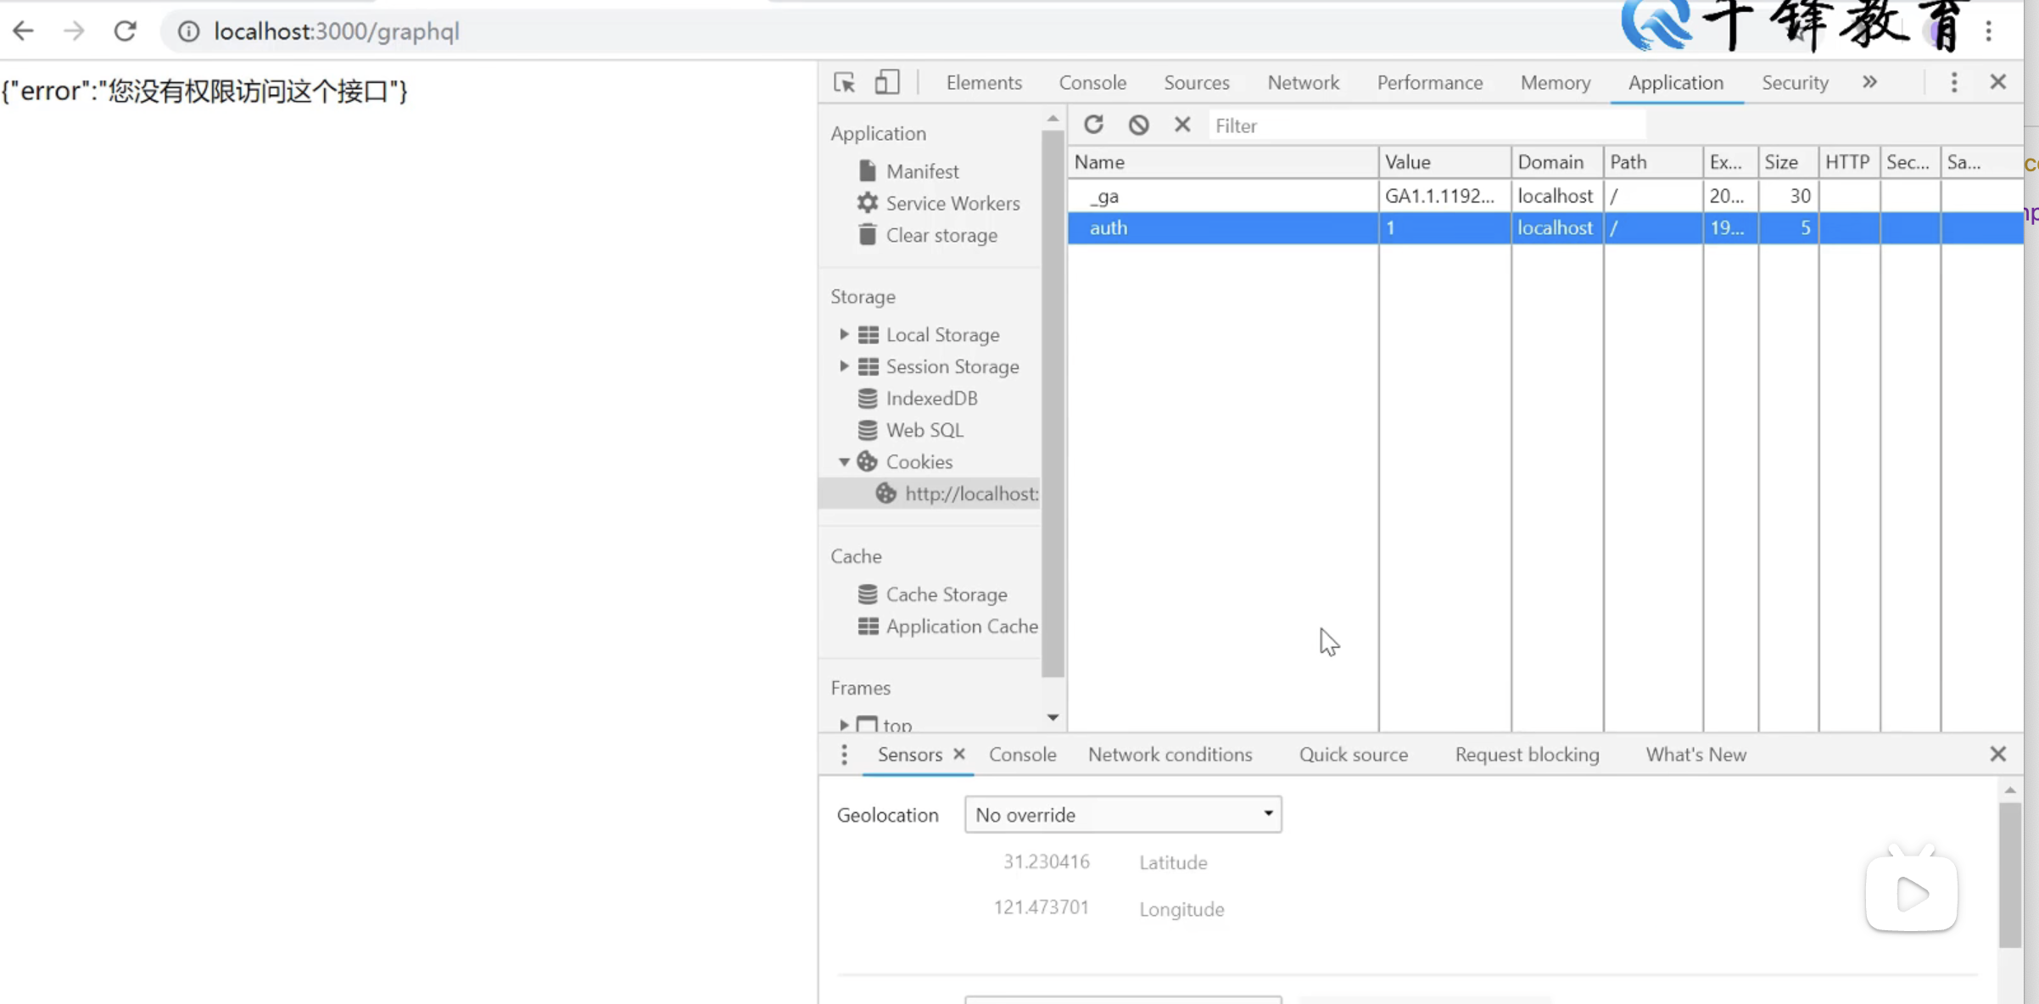This screenshot has height=1004, width=2039.
Task: Toggle the device toolbar icon
Action: tap(886, 82)
